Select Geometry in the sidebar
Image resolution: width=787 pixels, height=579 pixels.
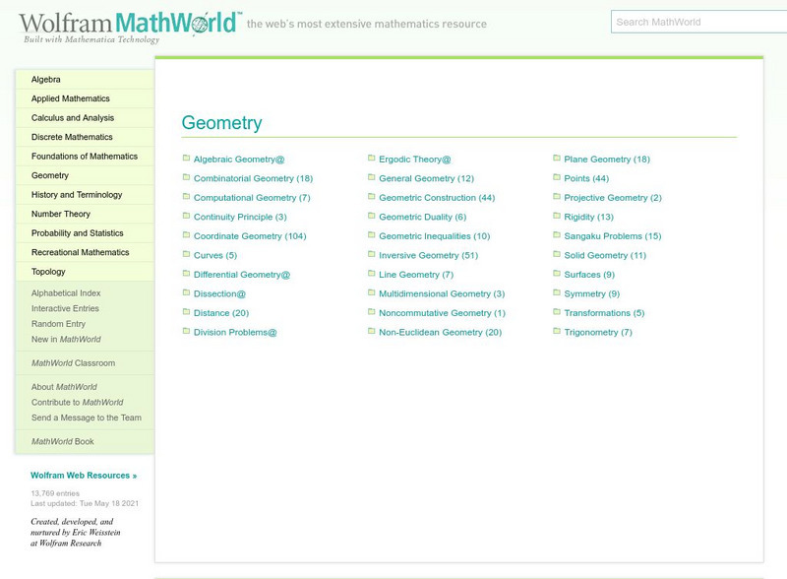(x=85, y=175)
